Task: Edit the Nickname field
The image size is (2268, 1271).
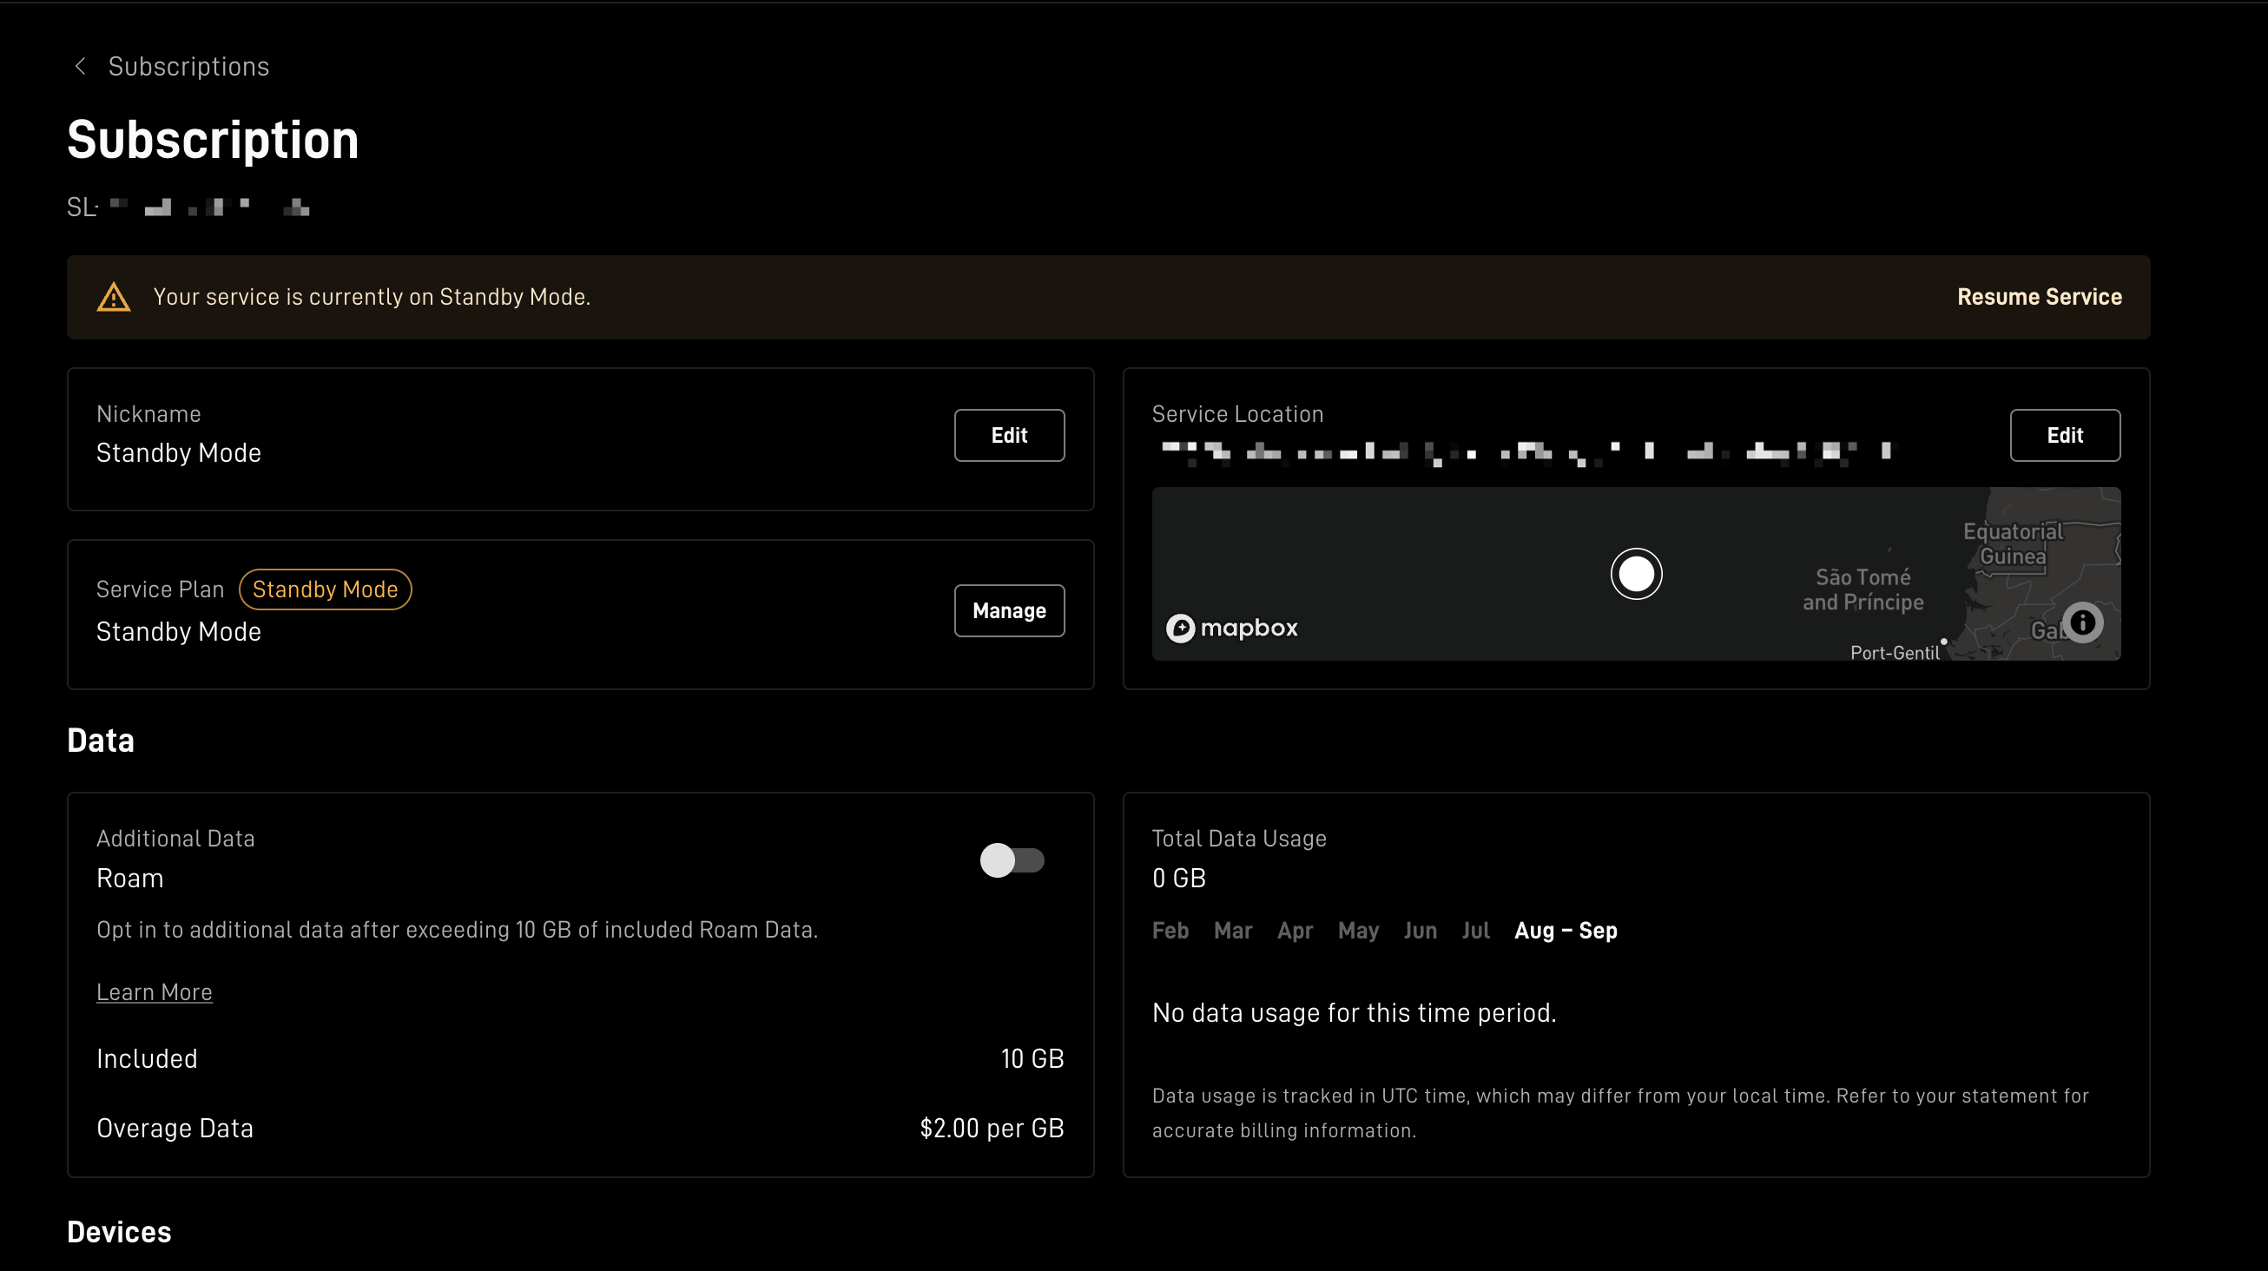Action: pos(1009,435)
